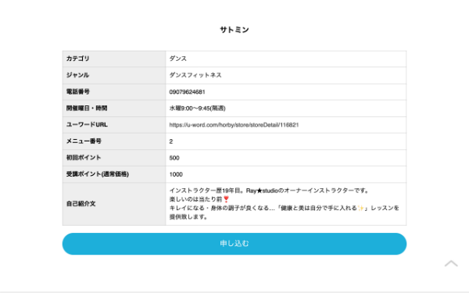Open the u-word.com store detail link
The width and height of the screenshot is (469, 293).
(x=234, y=125)
